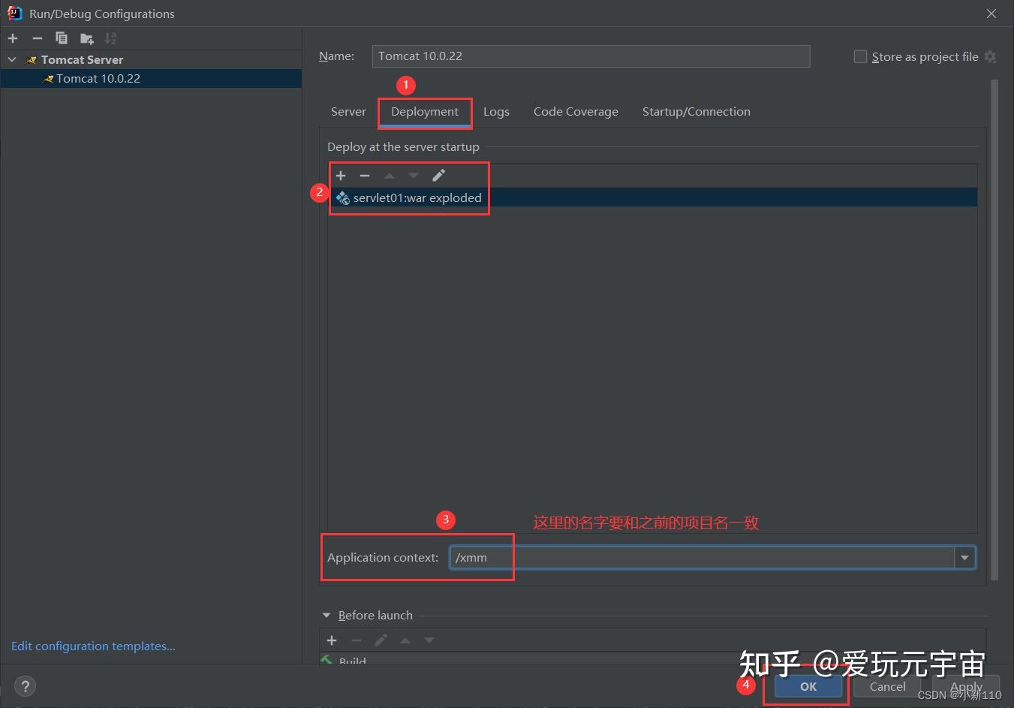Add an artifact to deploy at server startup

341,175
